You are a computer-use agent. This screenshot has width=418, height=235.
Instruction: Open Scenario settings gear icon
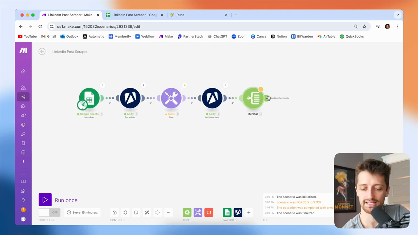(x=125, y=212)
